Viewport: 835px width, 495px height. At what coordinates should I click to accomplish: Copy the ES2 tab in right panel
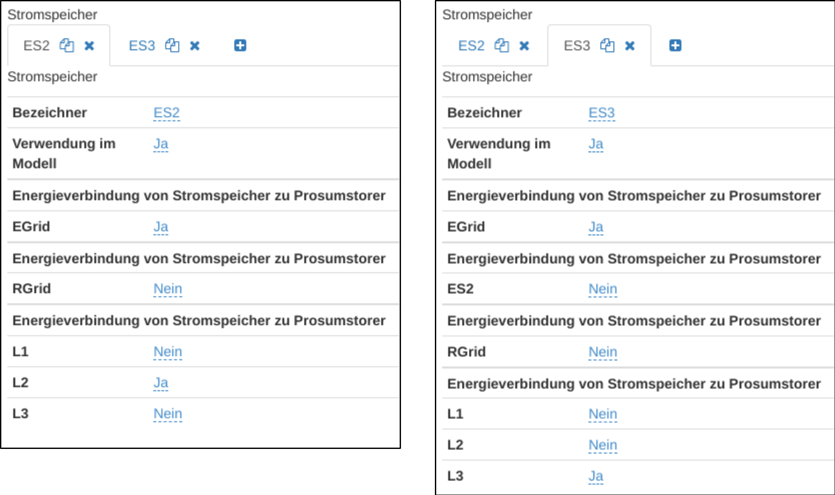501,45
